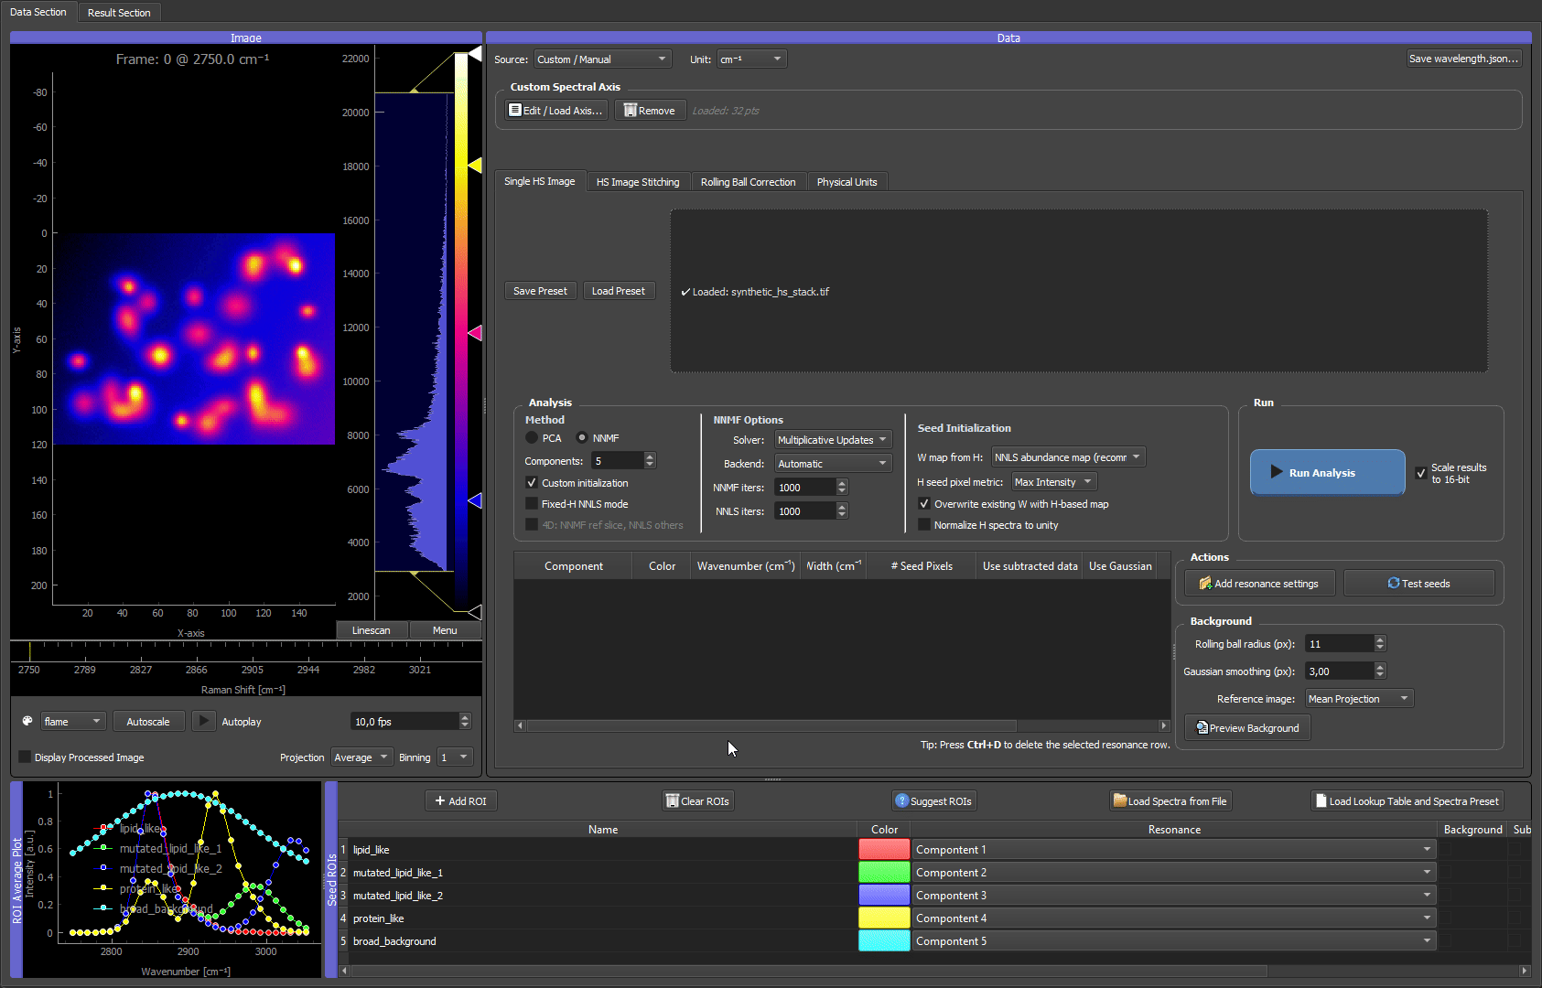The height and width of the screenshot is (988, 1542).
Task: Click blue colormap tick marker
Action: 475,500
